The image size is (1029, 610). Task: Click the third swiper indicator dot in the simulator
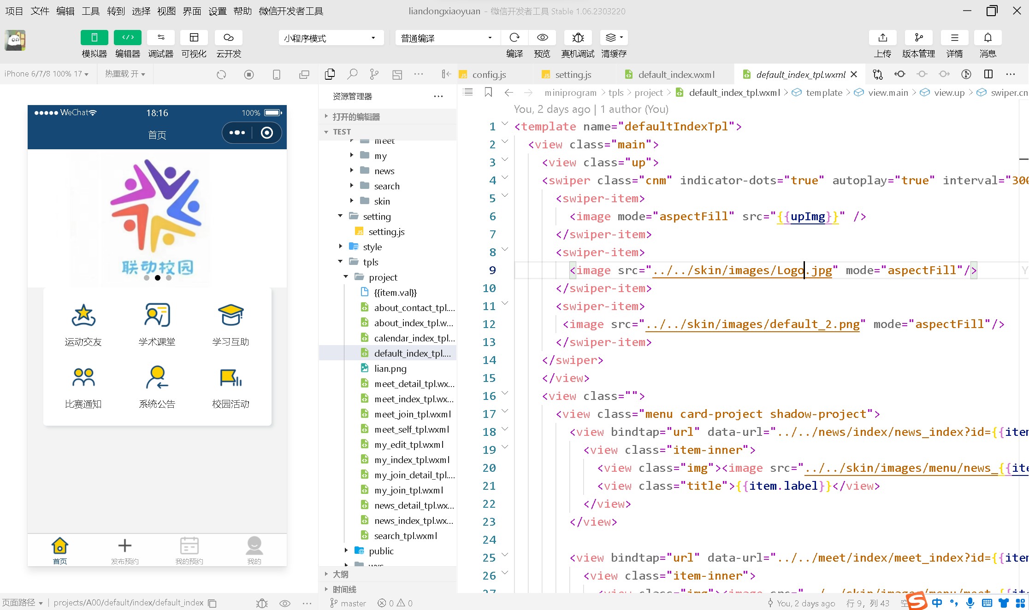169,278
